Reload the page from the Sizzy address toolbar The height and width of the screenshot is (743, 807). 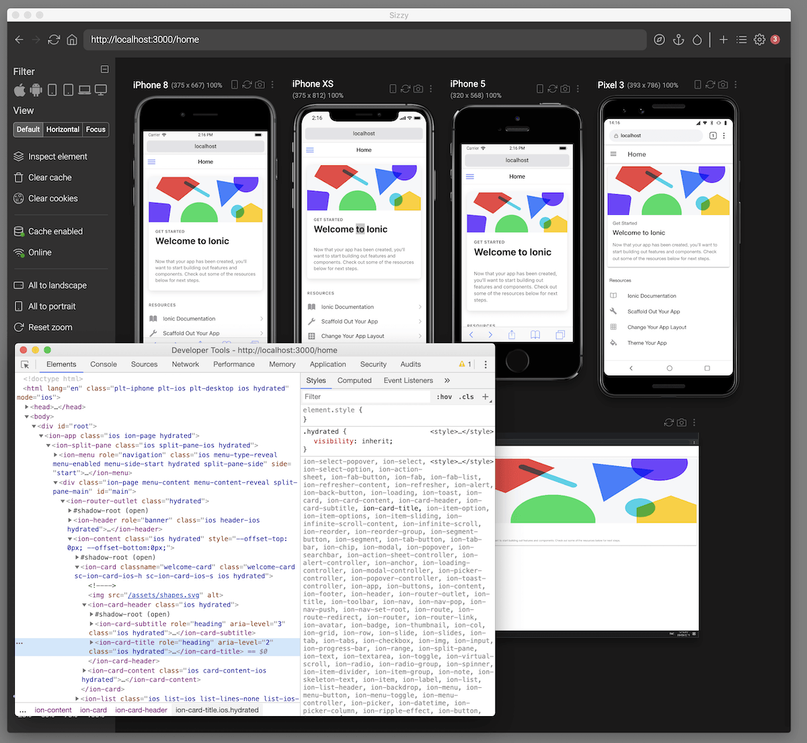54,40
